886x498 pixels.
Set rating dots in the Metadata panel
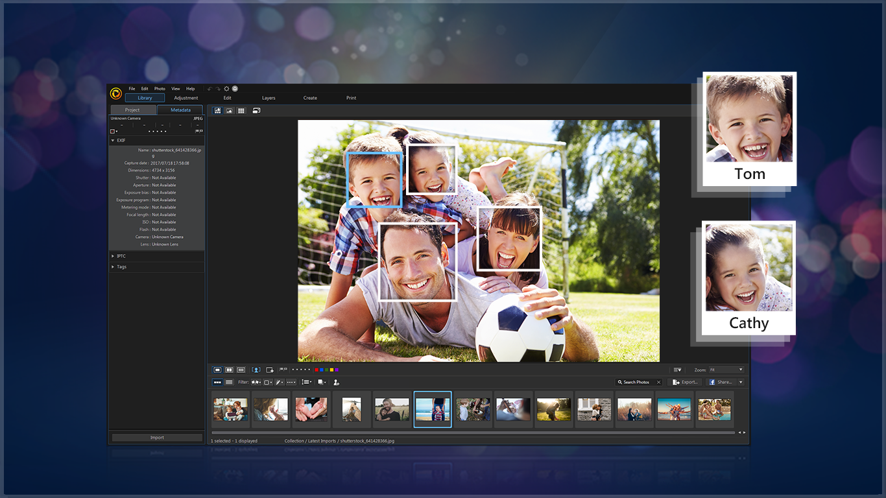[x=157, y=131]
